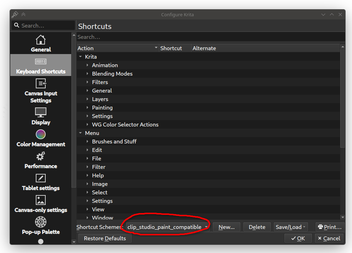Image resolution: width=352 pixels, height=253 pixels.
Task: Expand WG Color Selector Actions
Action: (87, 125)
